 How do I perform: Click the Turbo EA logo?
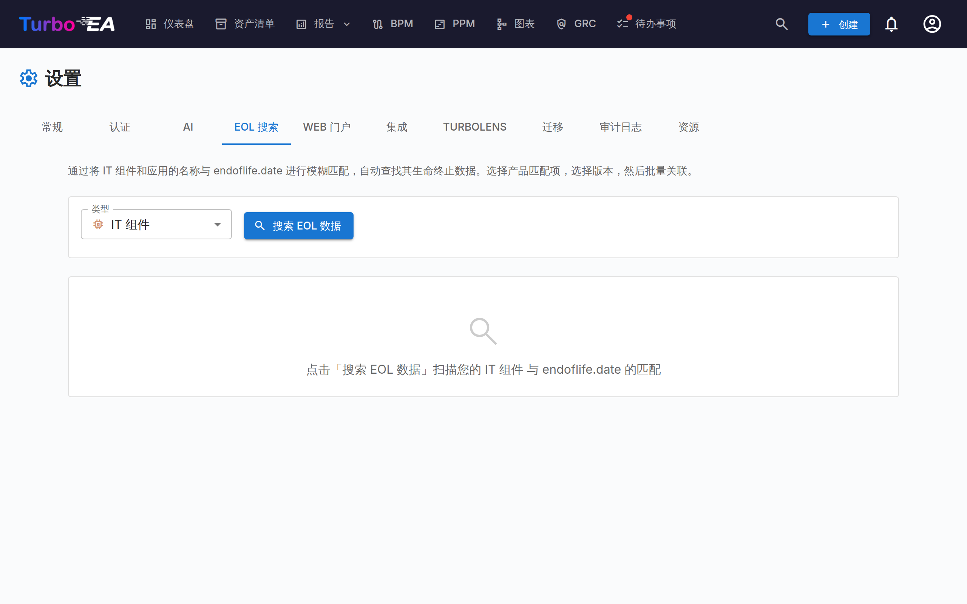[x=67, y=24]
